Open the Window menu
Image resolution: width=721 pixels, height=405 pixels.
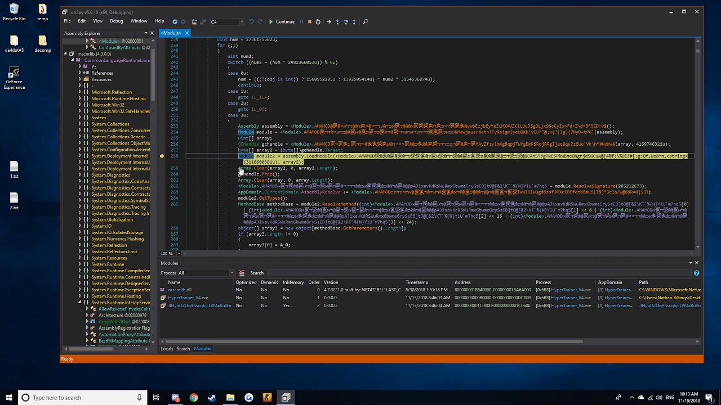[x=139, y=21]
